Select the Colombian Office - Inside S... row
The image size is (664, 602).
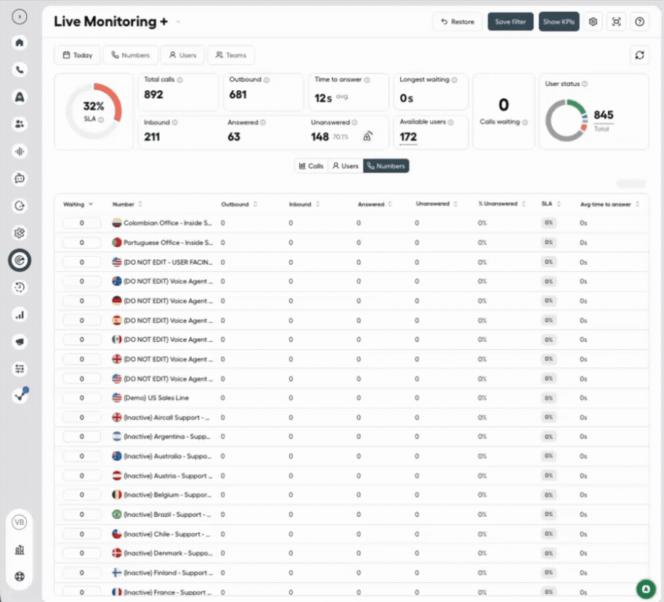click(352, 223)
